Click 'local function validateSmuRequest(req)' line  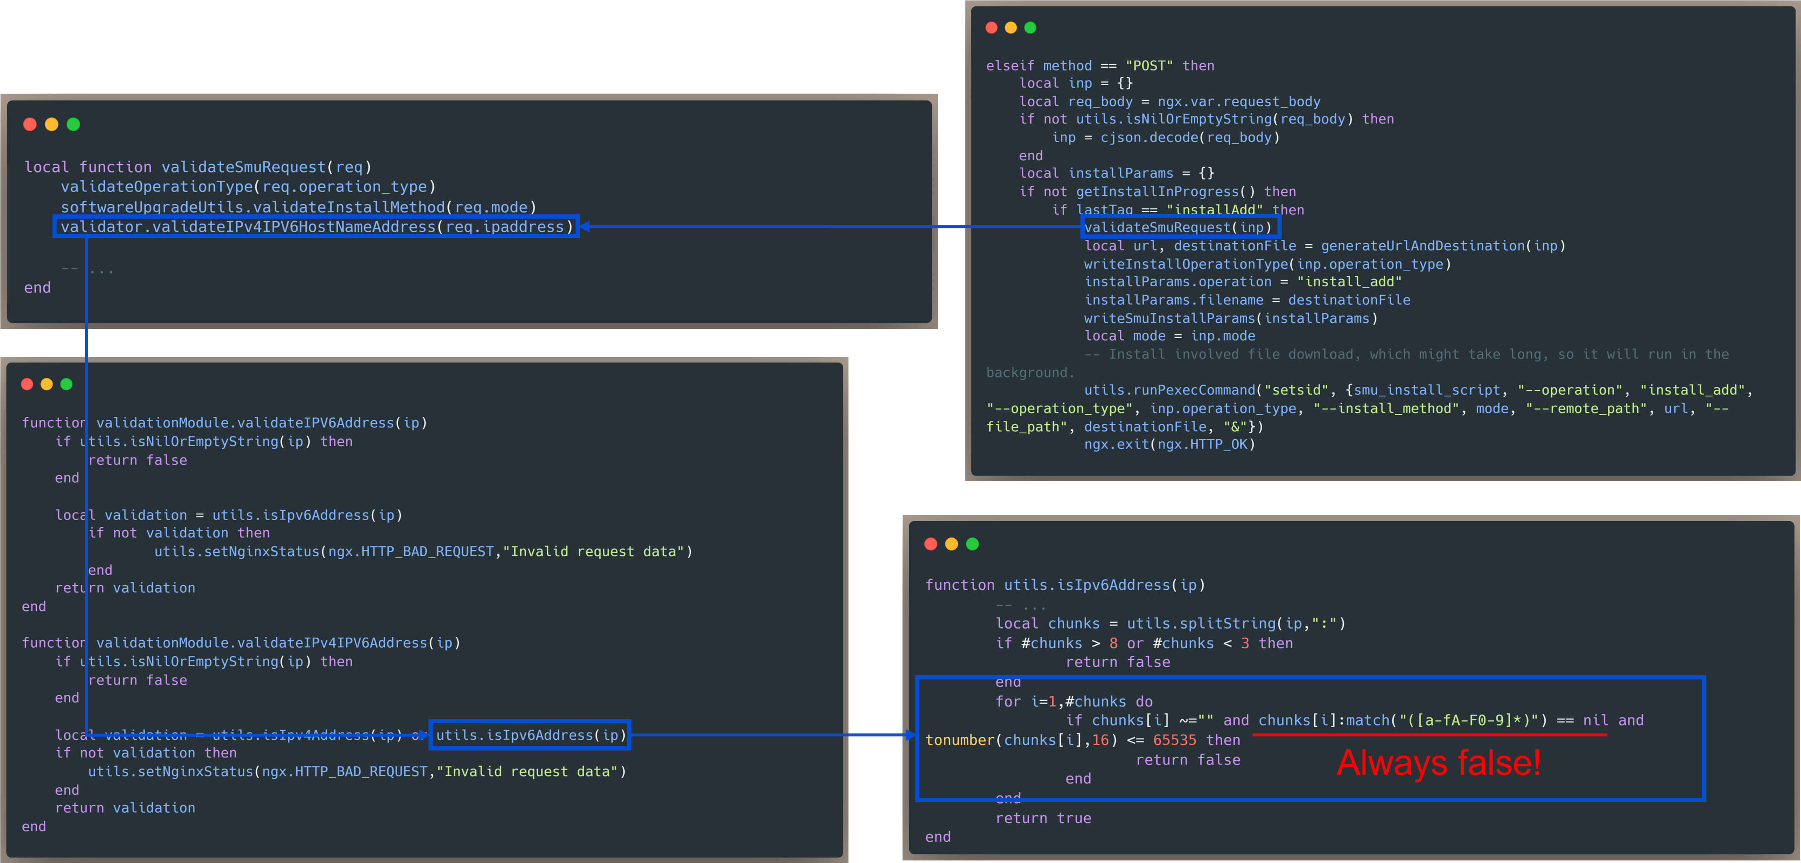point(198,167)
